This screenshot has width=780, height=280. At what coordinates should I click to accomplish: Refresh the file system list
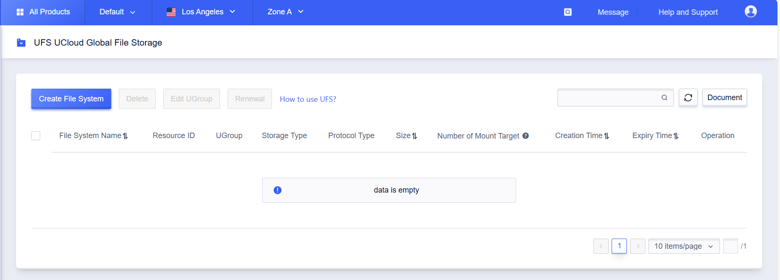(688, 98)
